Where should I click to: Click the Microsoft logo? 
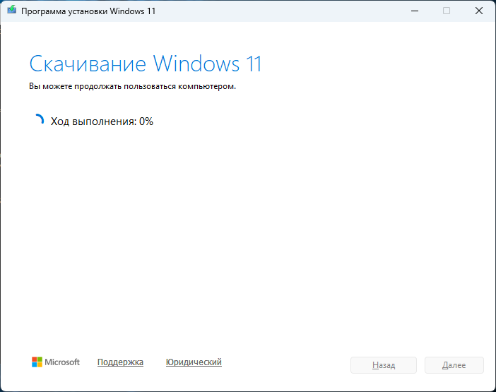[56, 362]
